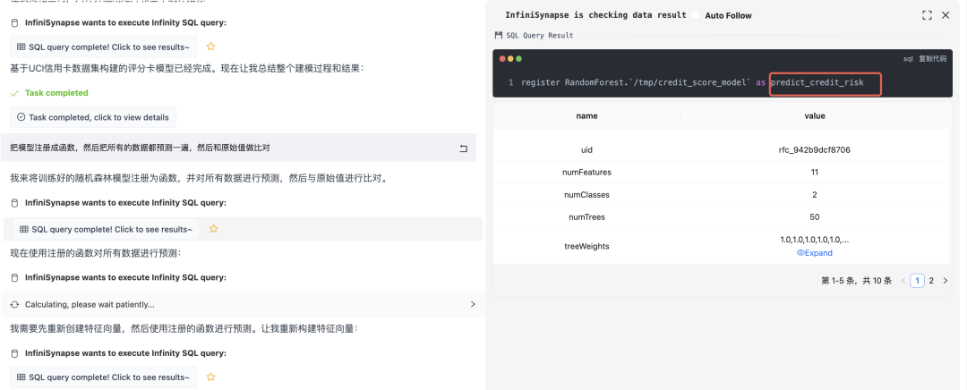The height and width of the screenshot is (390, 967).
Task: Close the SQL result side panel
Action: click(946, 15)
